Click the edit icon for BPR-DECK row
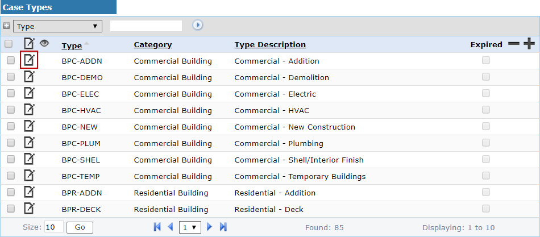The height and width of the screenshot is (237, 540). pyautogui.click(x=29, y=209)
